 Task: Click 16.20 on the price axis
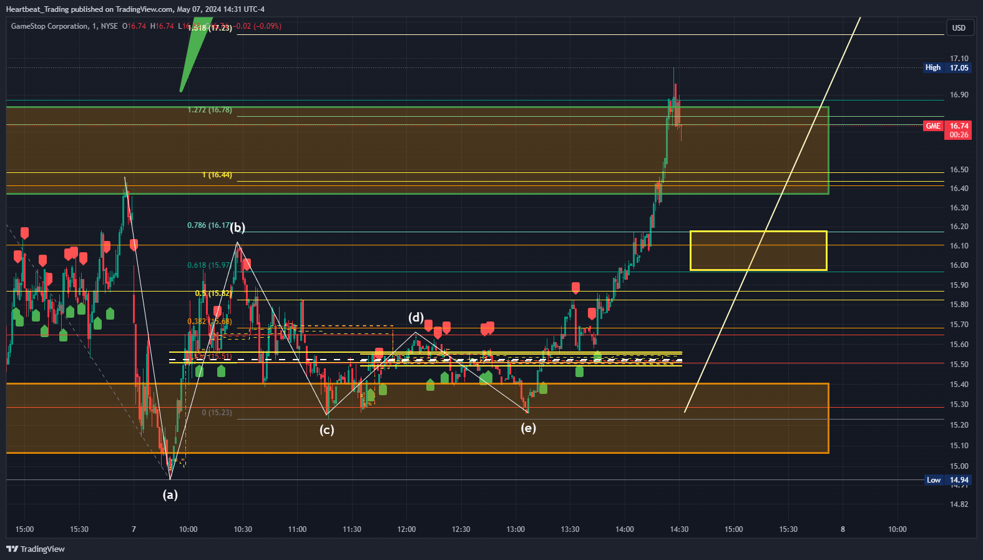[x=959, y=227]
